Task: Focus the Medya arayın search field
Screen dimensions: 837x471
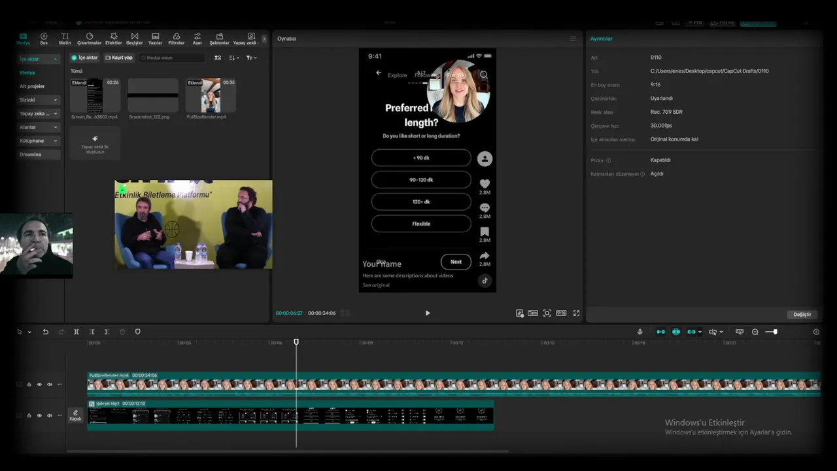Action: click(172, 58)
